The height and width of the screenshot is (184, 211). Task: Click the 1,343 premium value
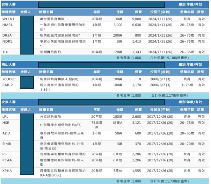point(136,52)
